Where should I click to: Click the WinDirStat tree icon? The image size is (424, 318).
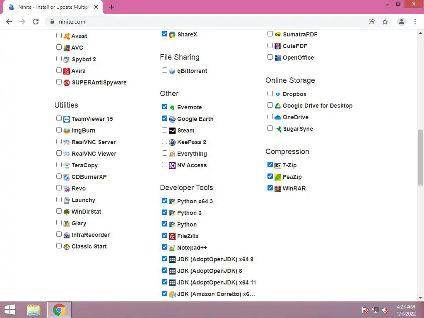pyautogui.click(x=67, y=212)
